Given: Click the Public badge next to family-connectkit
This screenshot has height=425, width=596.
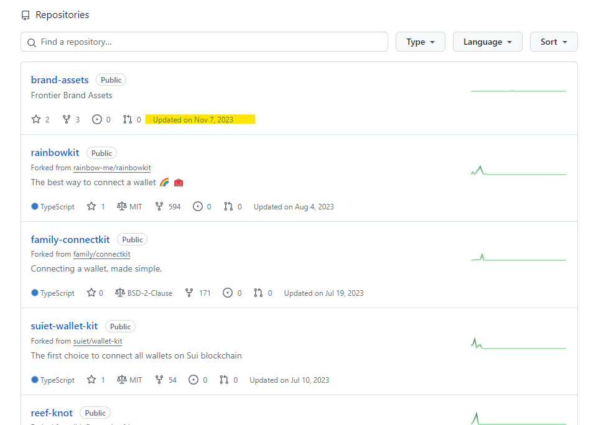Looking at the screenshot, I should coord(133,240).
